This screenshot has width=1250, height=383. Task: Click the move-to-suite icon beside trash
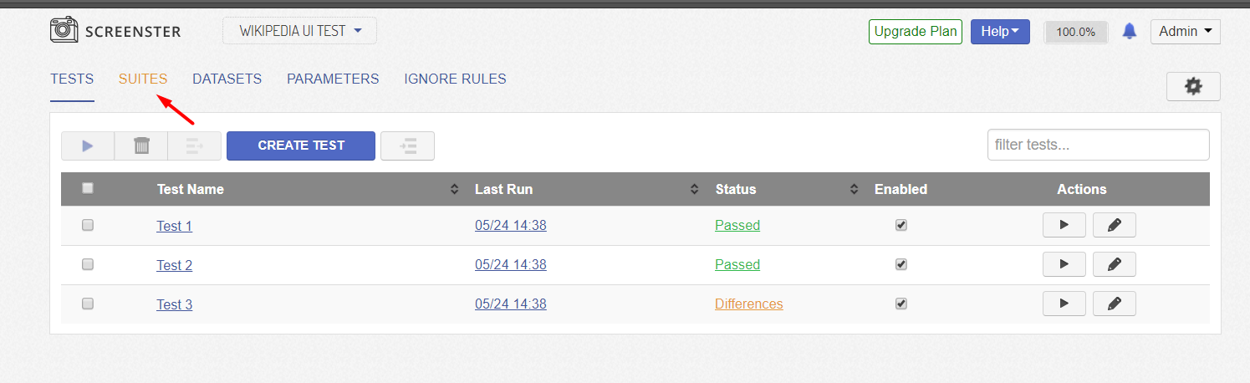click(195, 146)
